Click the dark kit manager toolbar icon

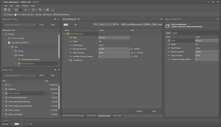tap(20, 10)
